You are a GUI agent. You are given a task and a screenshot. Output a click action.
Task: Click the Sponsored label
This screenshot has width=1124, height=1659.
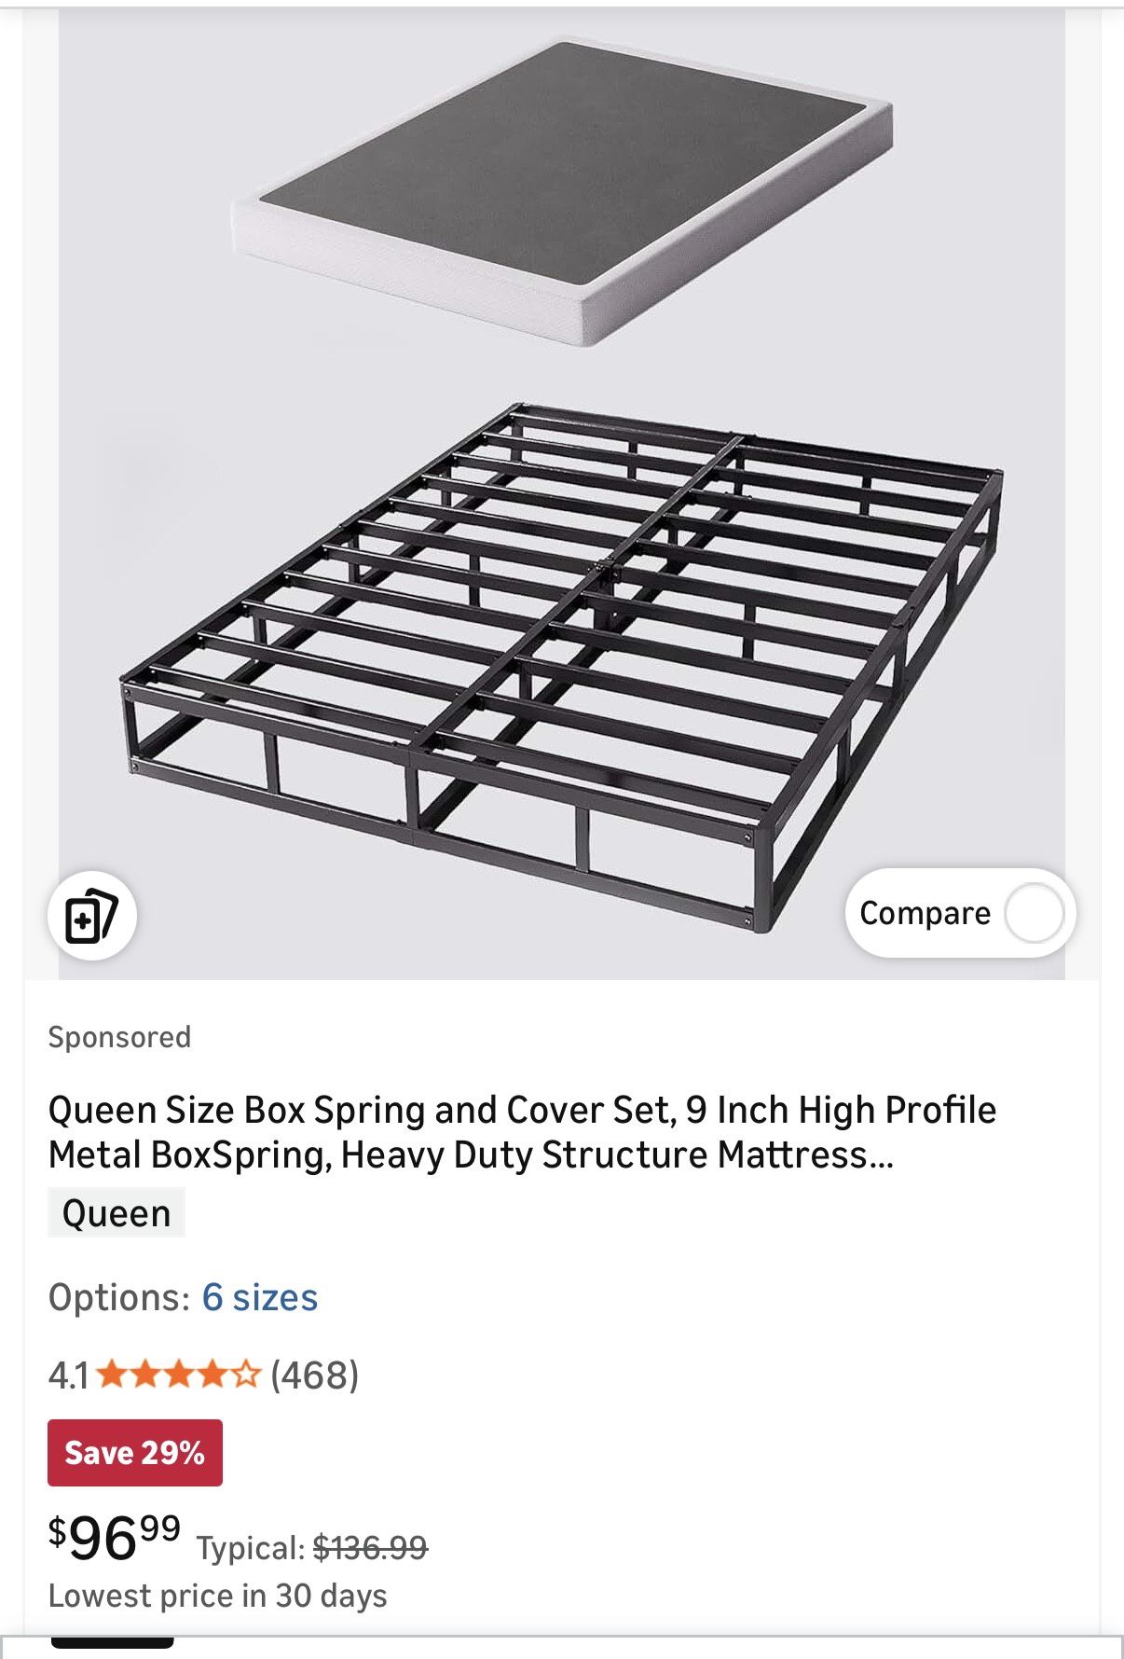[x=119, y=1037]
